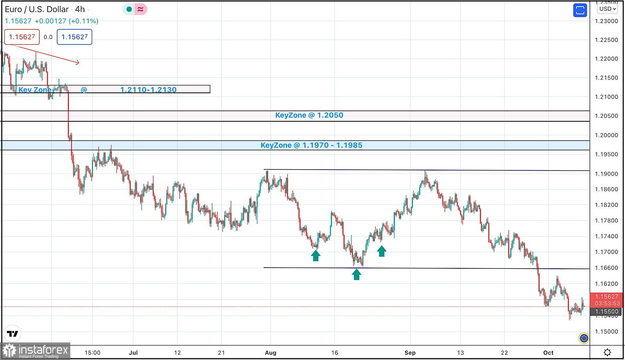The image size is (625, 360).
Task: Click the price change +0.00127 (+0.11%) text
Action: (x=66, y=21)
